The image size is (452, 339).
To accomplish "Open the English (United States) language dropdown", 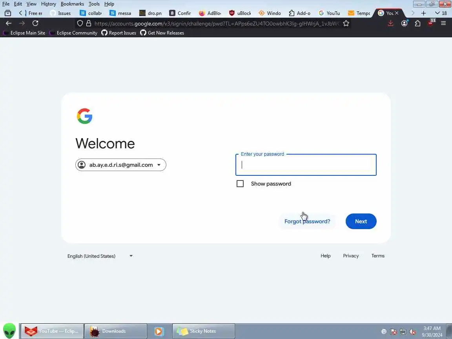I will pyautogui.click(x=100, y=256).
